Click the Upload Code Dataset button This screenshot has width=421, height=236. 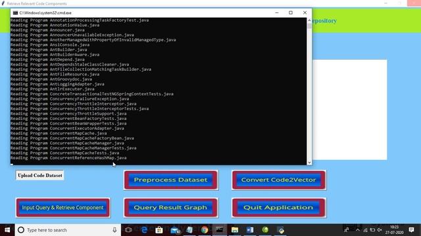pyautogui.click(x=39, y=176)
